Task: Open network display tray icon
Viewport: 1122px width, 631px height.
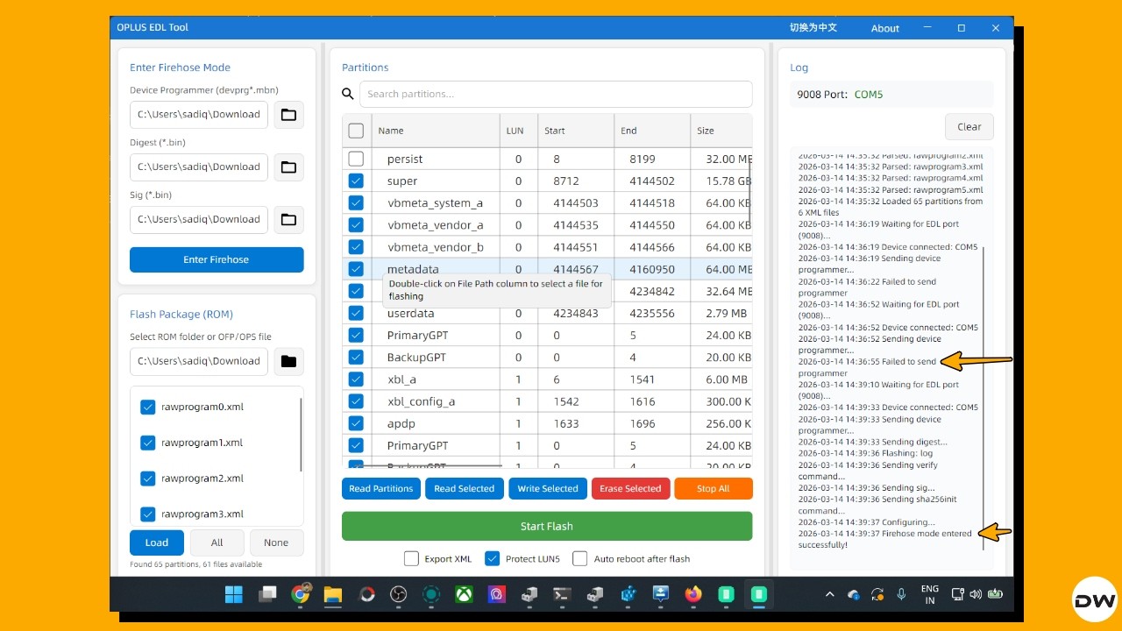Action: [x=958, y=594]
